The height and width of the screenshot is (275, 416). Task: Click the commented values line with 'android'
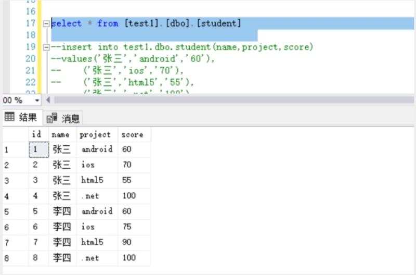pos(133,59)
